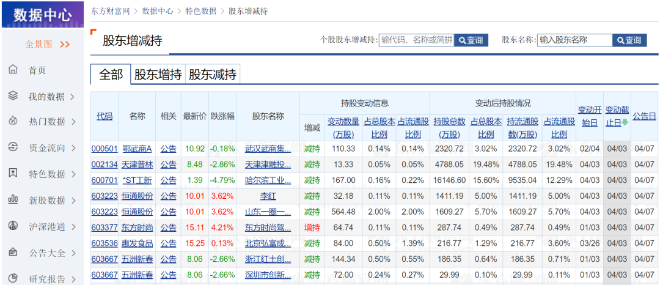Go to 东方财富网 breadcrumb link
Screen dimensions: 660x285
[110, 12]
